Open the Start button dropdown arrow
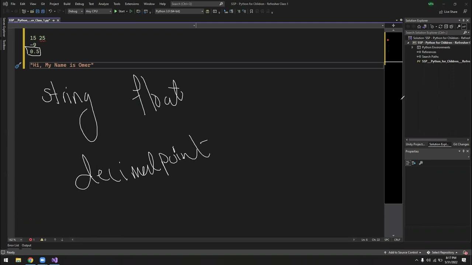This screenshot has height=265, width=472. point(126,11)
